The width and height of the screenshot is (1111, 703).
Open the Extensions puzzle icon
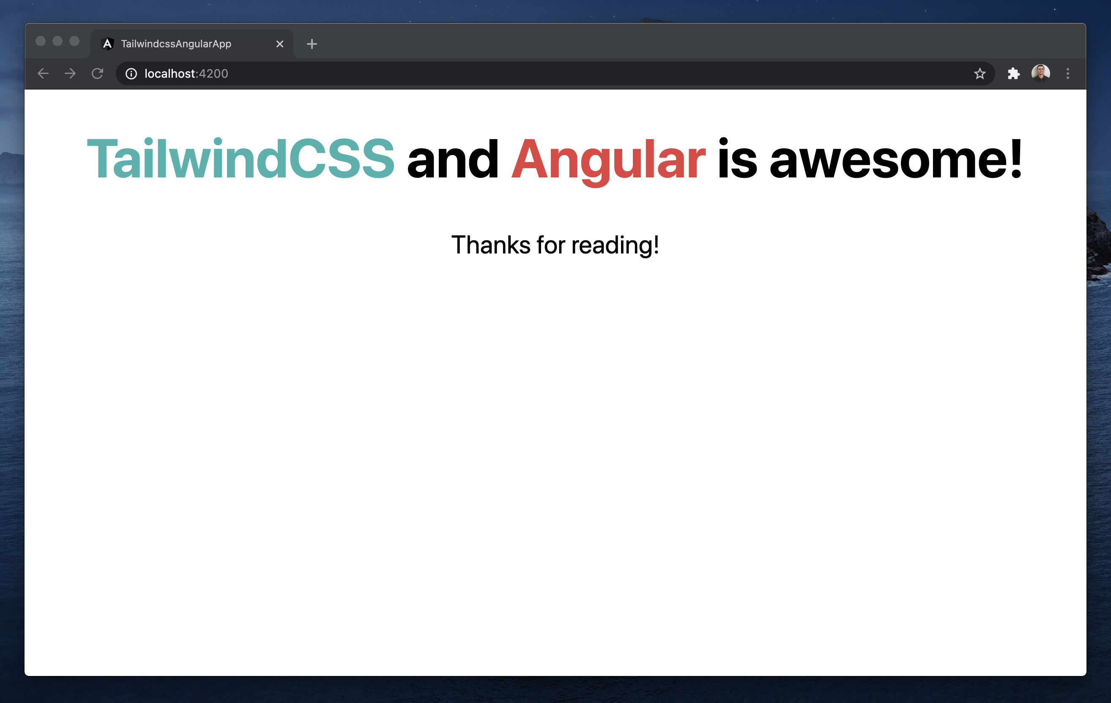click(1013, 74)
